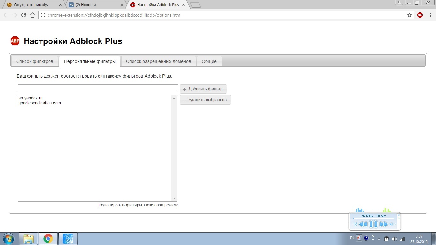Open the синтаксису фильтров Adblock Plus link
Image resolution: width=436 pixels, height=245 pixels.
click(134, 76)
